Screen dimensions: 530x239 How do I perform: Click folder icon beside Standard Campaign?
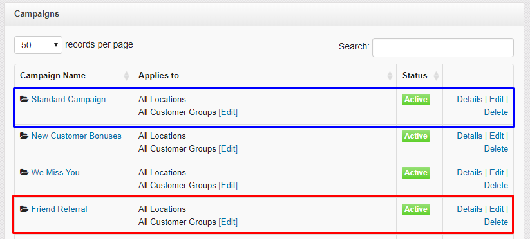click(24, 100)
